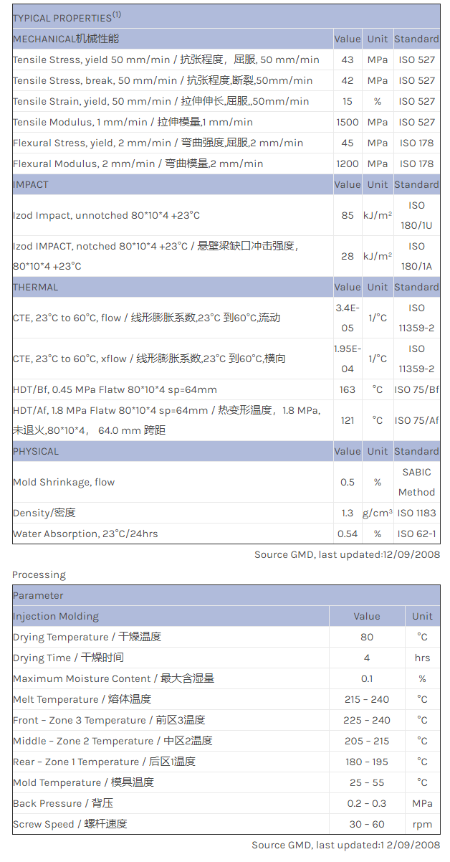This screenshot has width=450, height=862.
Task: Click the Mold Shrinkage, flow row
Action: pos(64,482)
